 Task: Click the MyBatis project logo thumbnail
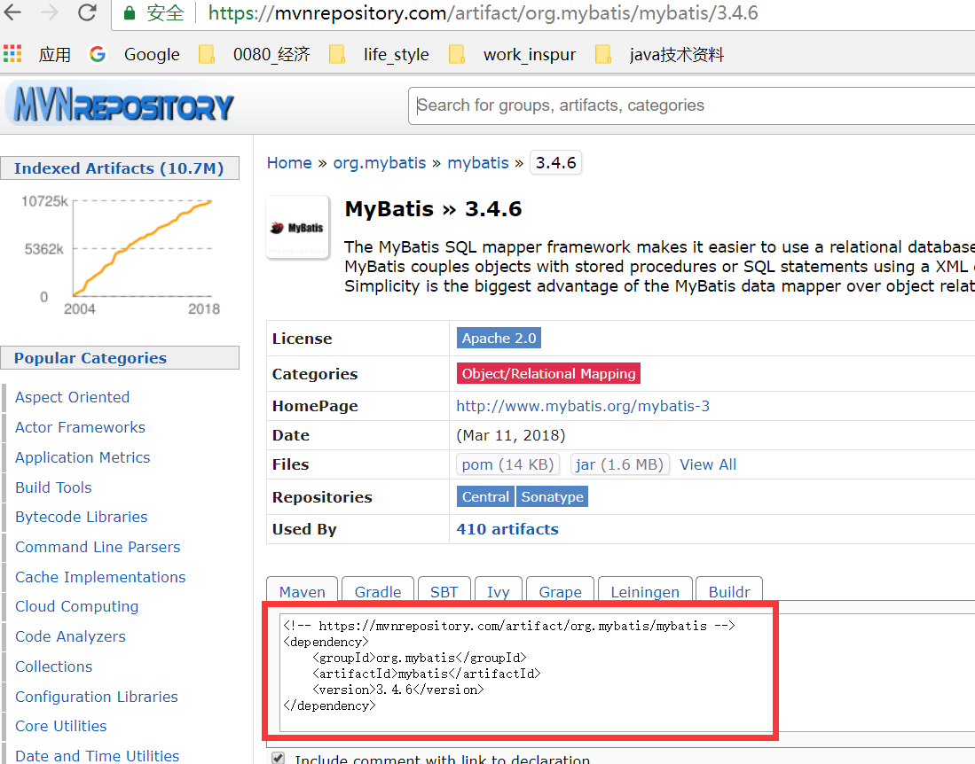point(298,227)
